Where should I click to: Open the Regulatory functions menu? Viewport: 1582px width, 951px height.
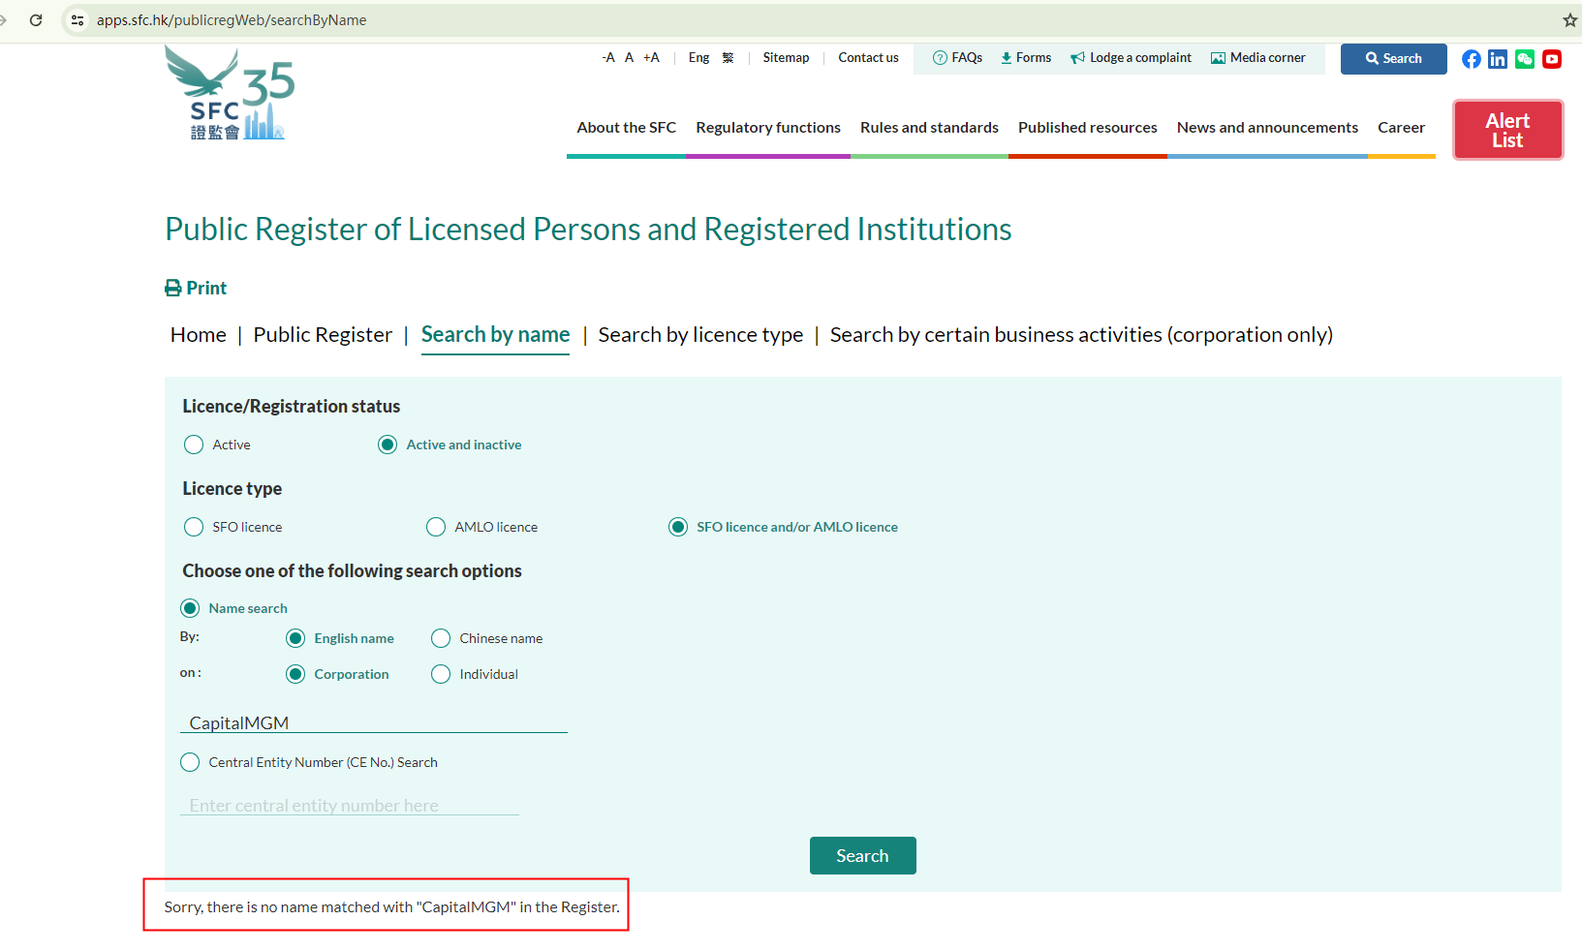coord(767,128)
